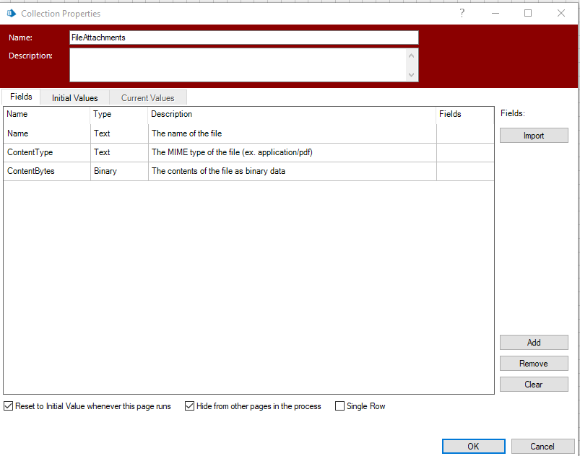Select the Fields tab

tap(21, 97)
